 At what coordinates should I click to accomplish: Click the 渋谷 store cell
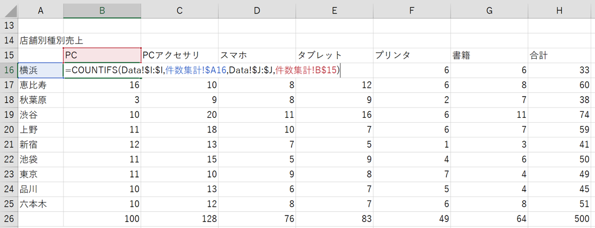41,115
